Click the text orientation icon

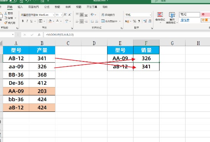92,15
